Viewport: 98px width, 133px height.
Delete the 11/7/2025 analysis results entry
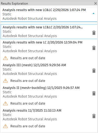click(x=94, y=116)
